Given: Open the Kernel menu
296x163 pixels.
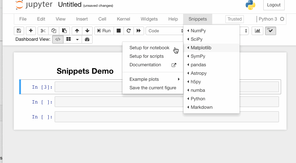Looking at the screenshot, I should pyautogui.click(x=124, y=19).
